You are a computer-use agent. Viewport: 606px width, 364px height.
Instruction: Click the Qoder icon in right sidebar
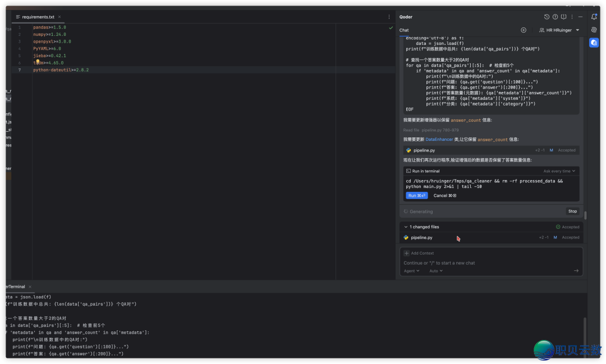[594, 43]
